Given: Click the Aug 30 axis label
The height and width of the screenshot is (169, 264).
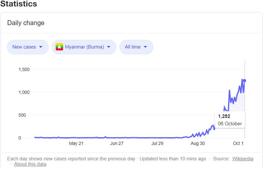Looking at the screenshot, I should click(x=198, y=143).
